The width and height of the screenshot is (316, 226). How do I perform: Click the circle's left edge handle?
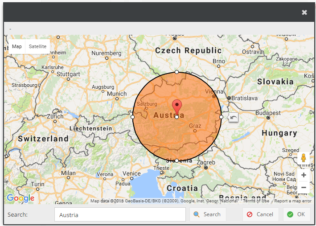[132, 117]
